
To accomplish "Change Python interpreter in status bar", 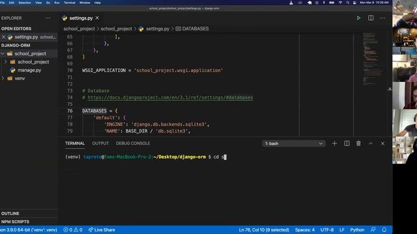I will pyautogui.click(x=29, y=229).
